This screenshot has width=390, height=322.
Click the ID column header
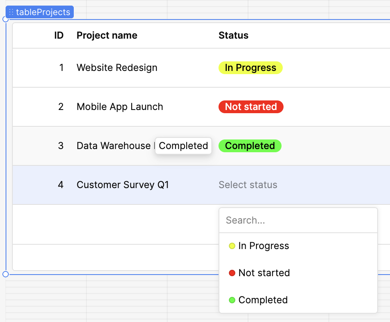click(x=59, y=35)
